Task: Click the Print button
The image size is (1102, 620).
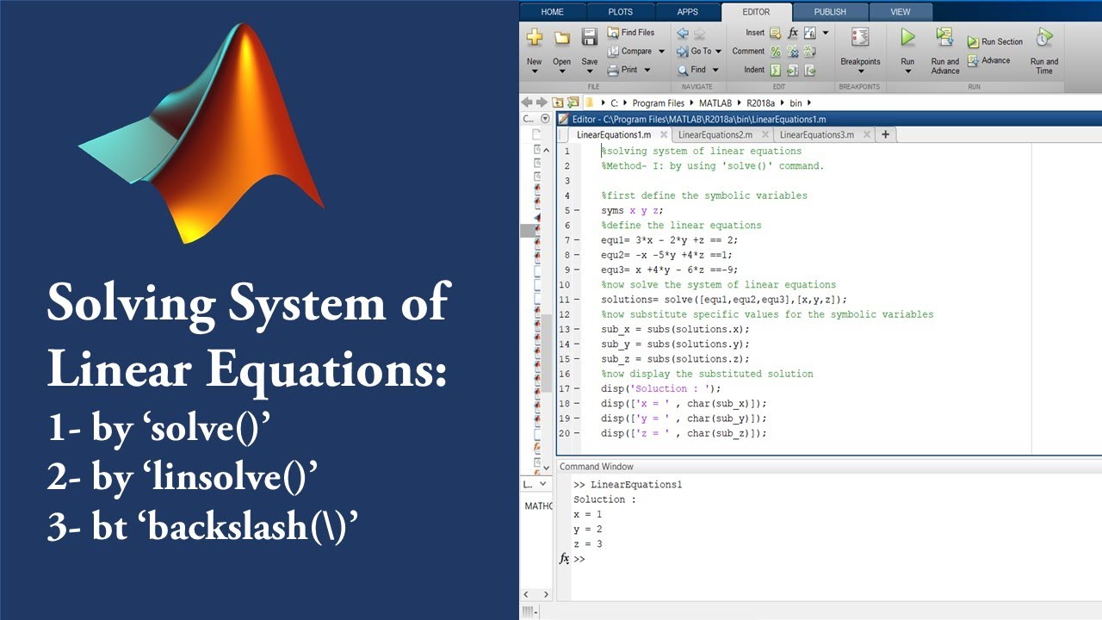Action: (x=623, y=70)
